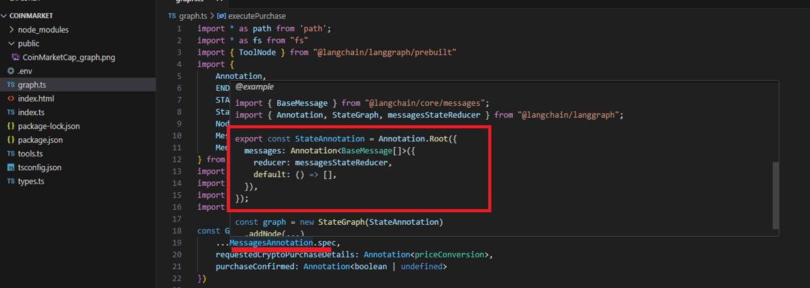Click the TS icon beside types.ts
The height and width of the screenshot is (288, 810).
pyautogui.click(x=10, y=181)
